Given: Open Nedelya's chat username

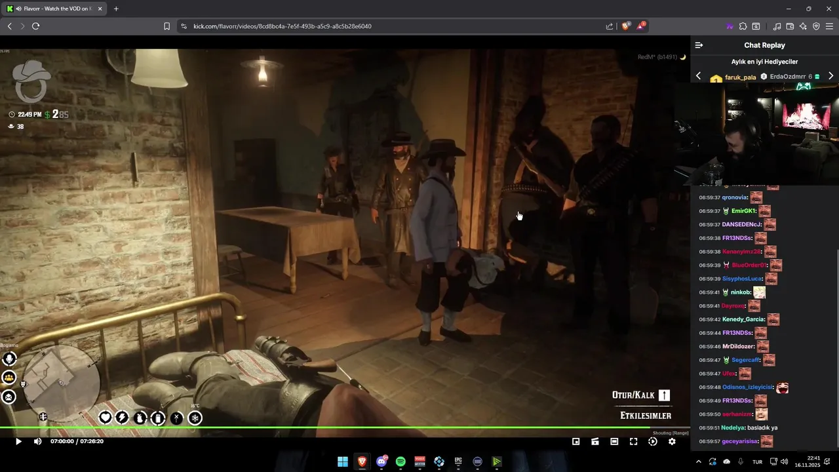Looking at the screenshot, I should (x=734, y=427).
